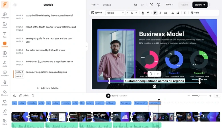Play the video preview
The image size is (222, 129).
[x=108, y=96]
